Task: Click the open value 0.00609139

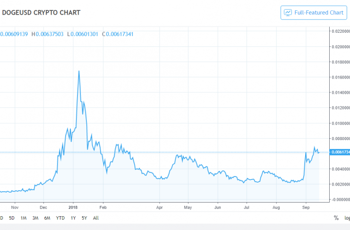Action: (x=14, y=34)
